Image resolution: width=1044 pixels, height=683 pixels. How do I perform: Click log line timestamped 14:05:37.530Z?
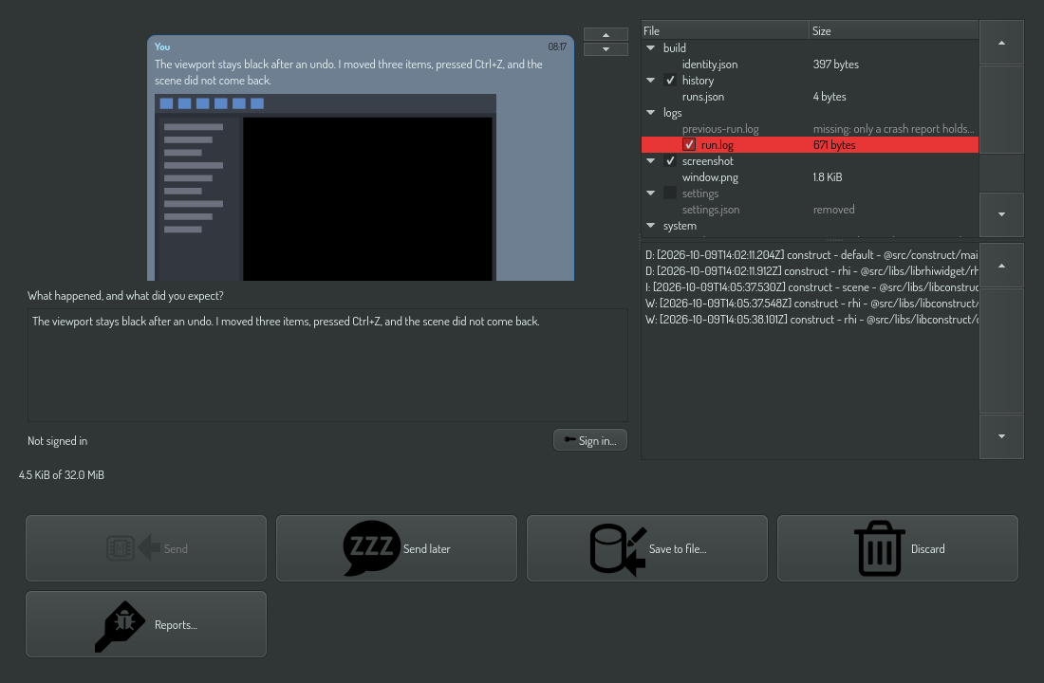[811, 287]
